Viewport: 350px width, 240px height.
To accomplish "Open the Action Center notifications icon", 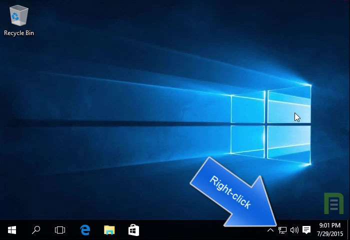I will pos(306,230).
